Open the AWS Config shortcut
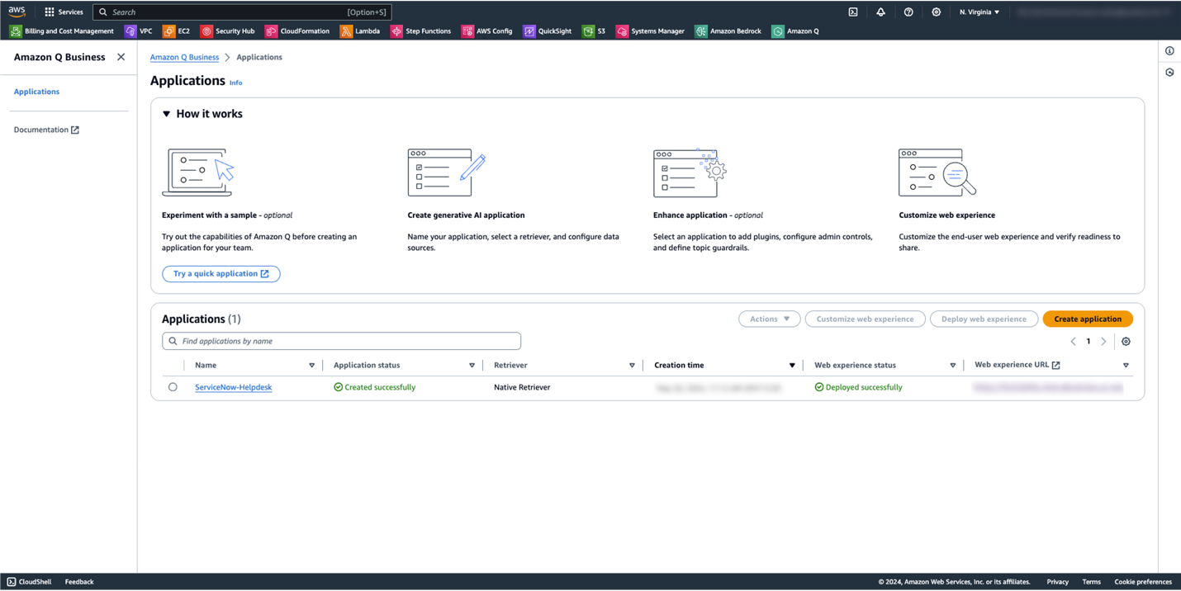The image size is (1181, 591). [x=487, y=31]
